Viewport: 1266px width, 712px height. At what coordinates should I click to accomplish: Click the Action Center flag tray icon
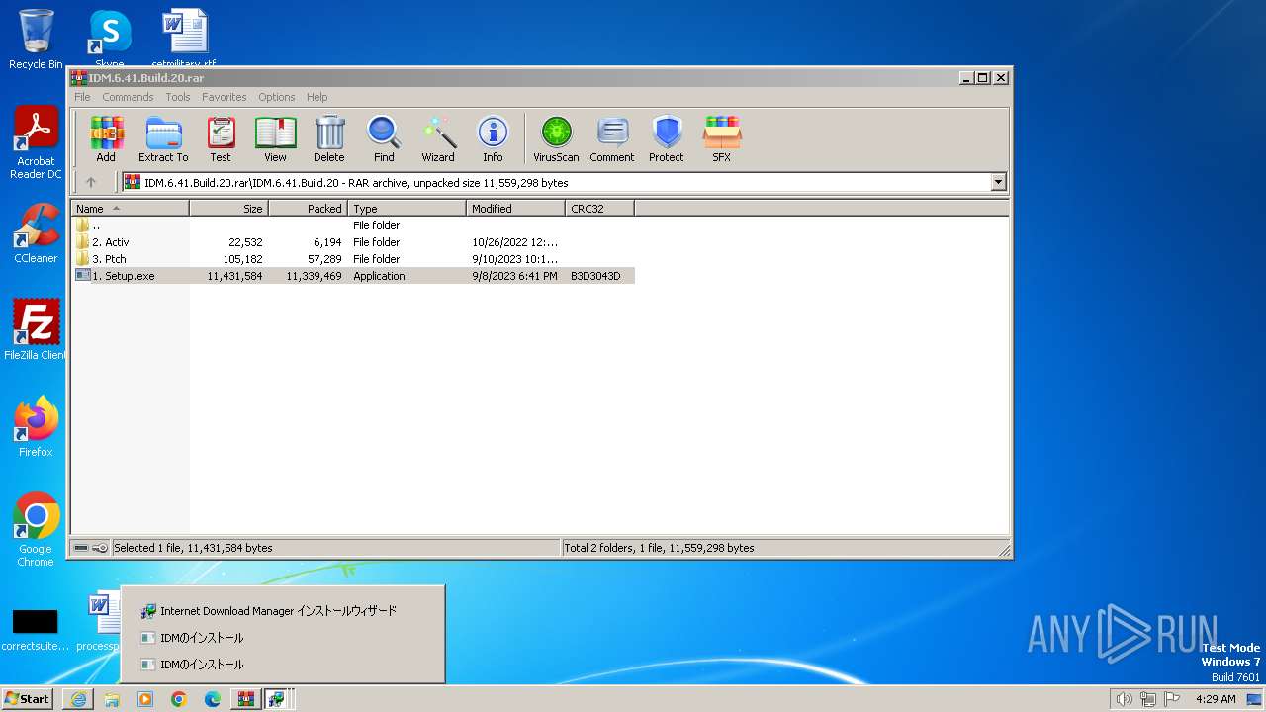1172,699
